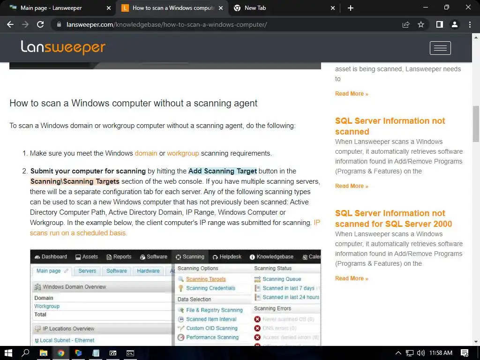Image resolution: width=480 pixels, height=360 pixels.
Task: Bookmark this page with the star
Action: coord(421,24)
